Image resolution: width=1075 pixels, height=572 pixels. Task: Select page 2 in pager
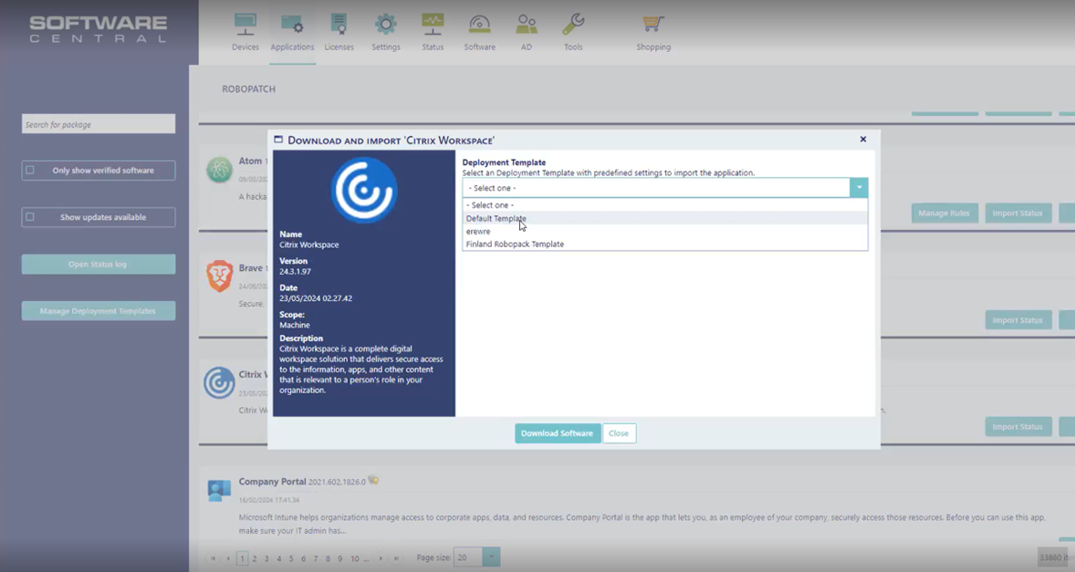255,558
